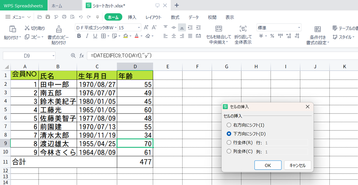Open 条件付き書式の設定 conditional formatting

(318, 35)
